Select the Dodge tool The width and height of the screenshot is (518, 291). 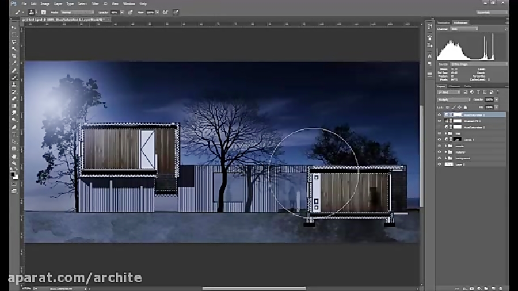14,120
